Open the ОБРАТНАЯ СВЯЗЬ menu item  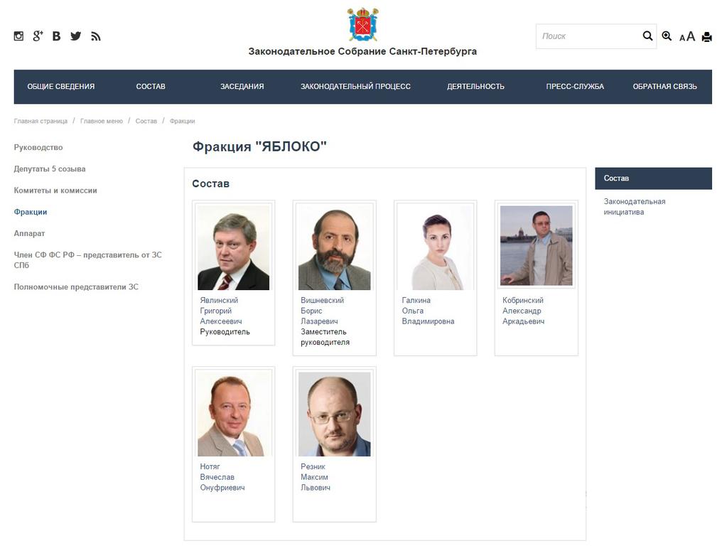pyautogui.click(x=665, y=86)
